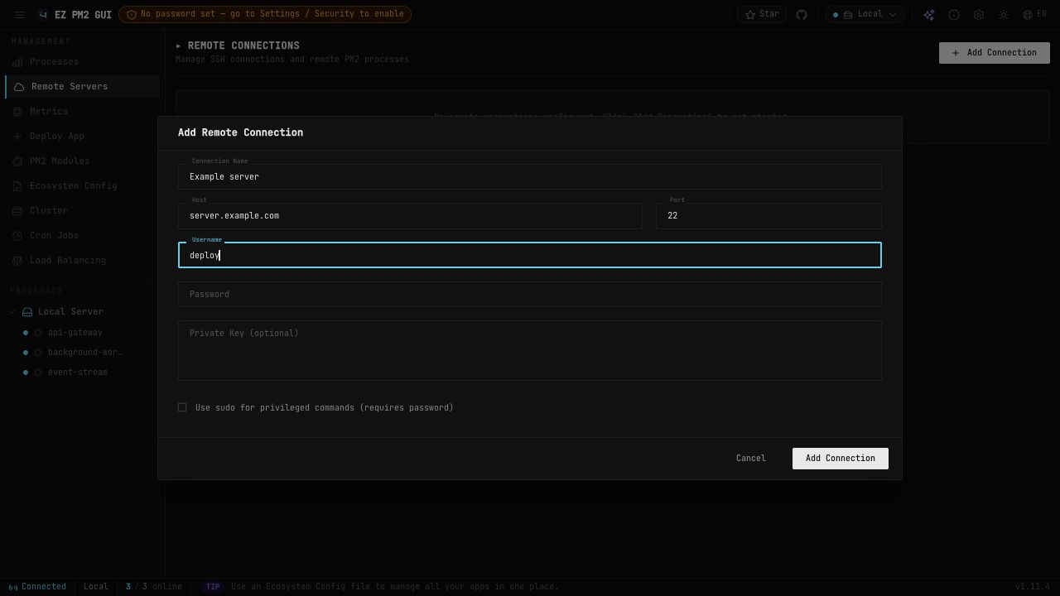Focus the Host input field
This screenshot has width=1060, height=596.
click(x=410, y=216)
